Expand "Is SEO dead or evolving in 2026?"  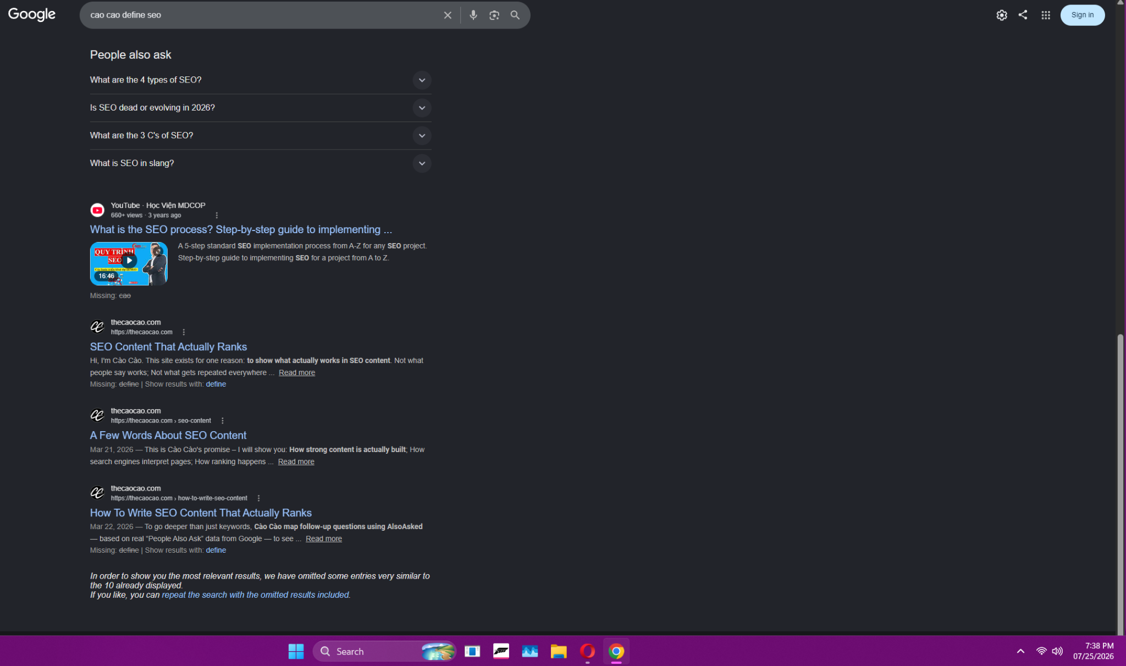(x=261, y=108)
